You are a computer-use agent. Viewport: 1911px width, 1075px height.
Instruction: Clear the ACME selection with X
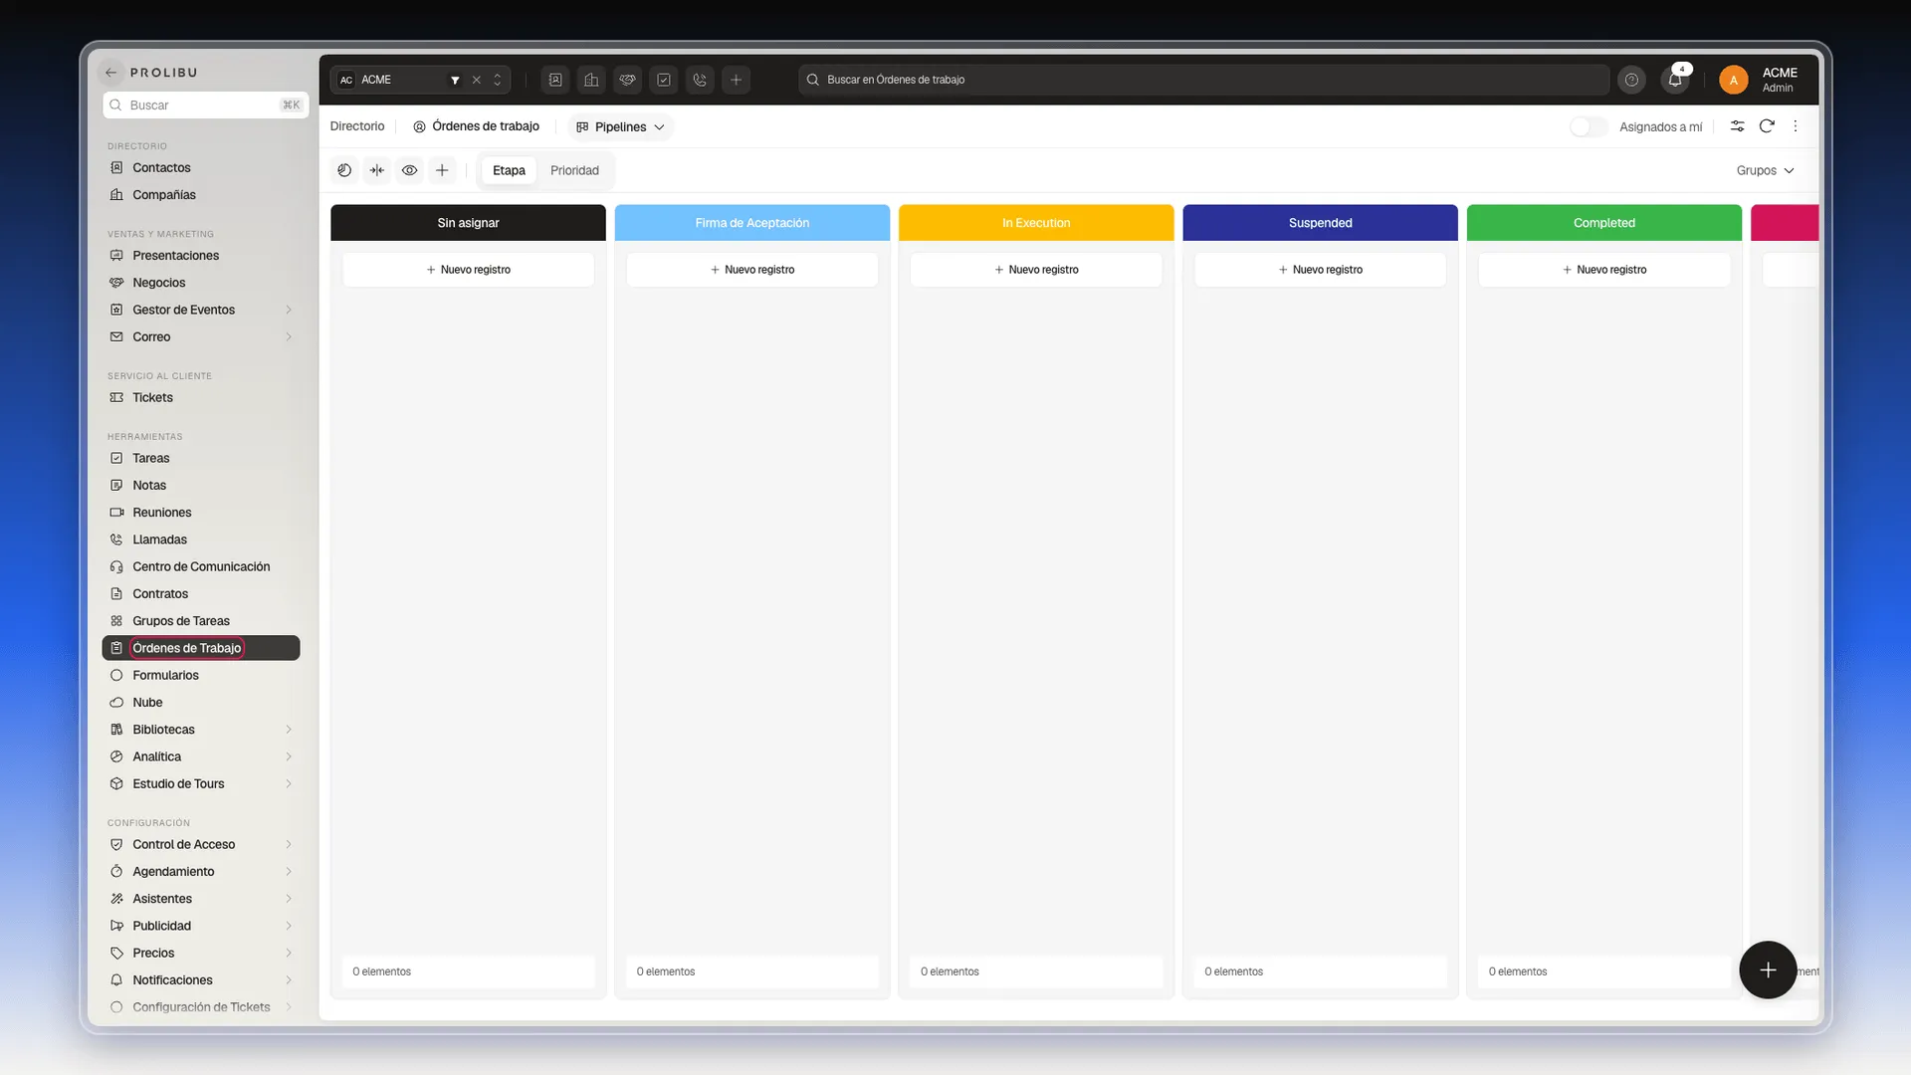click(477, 80)
